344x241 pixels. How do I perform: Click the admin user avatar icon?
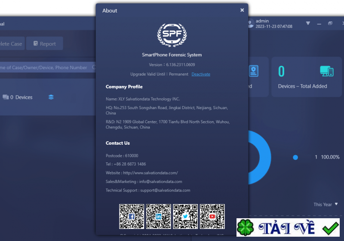point(251,23)
